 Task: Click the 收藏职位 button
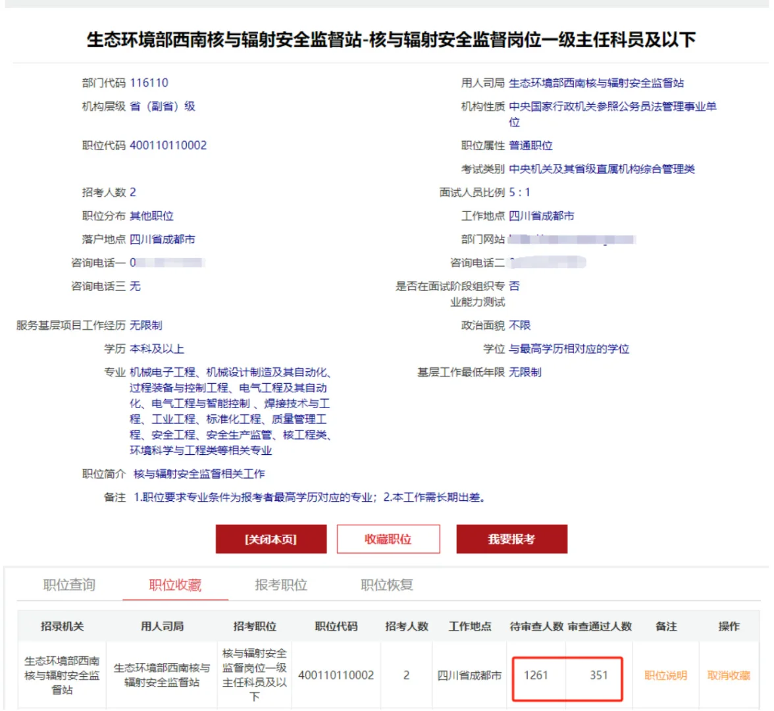pyautogui.click(x=388, y=539)
